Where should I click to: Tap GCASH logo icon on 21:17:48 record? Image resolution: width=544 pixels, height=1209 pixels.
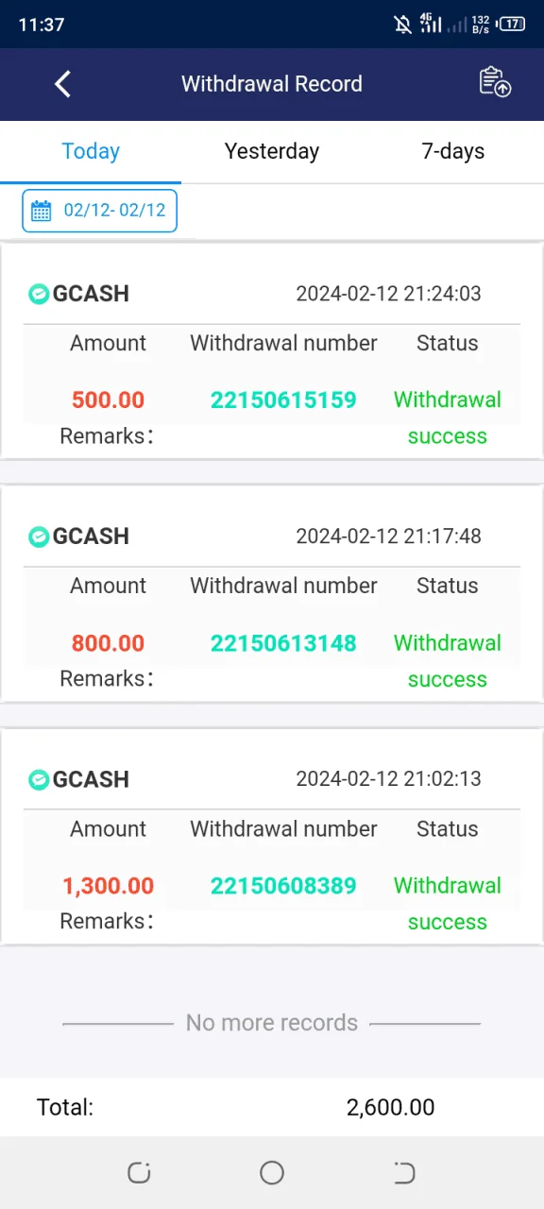pyautogui.click(x=38, y=536)
